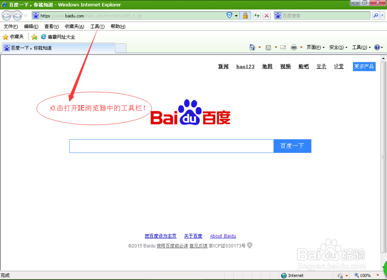This screenshot has width=387, height=280.
Task: Open the 文件(F) menu
Action: pos(10,26)
